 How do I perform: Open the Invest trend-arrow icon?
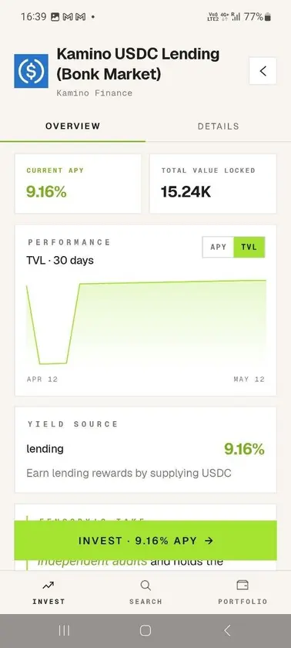click(48, 586)
